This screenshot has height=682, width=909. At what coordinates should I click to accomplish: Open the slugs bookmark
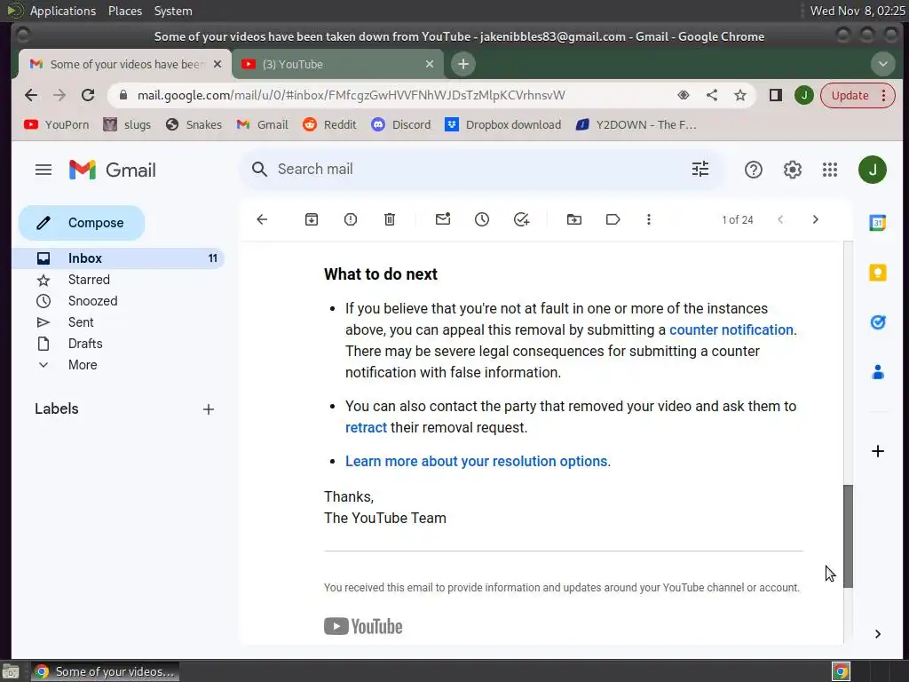coord(127,124)
